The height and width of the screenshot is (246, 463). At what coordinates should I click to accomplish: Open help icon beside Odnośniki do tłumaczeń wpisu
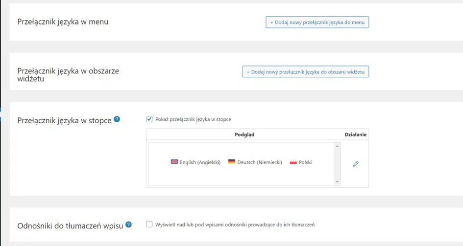(x=128, y=224)
